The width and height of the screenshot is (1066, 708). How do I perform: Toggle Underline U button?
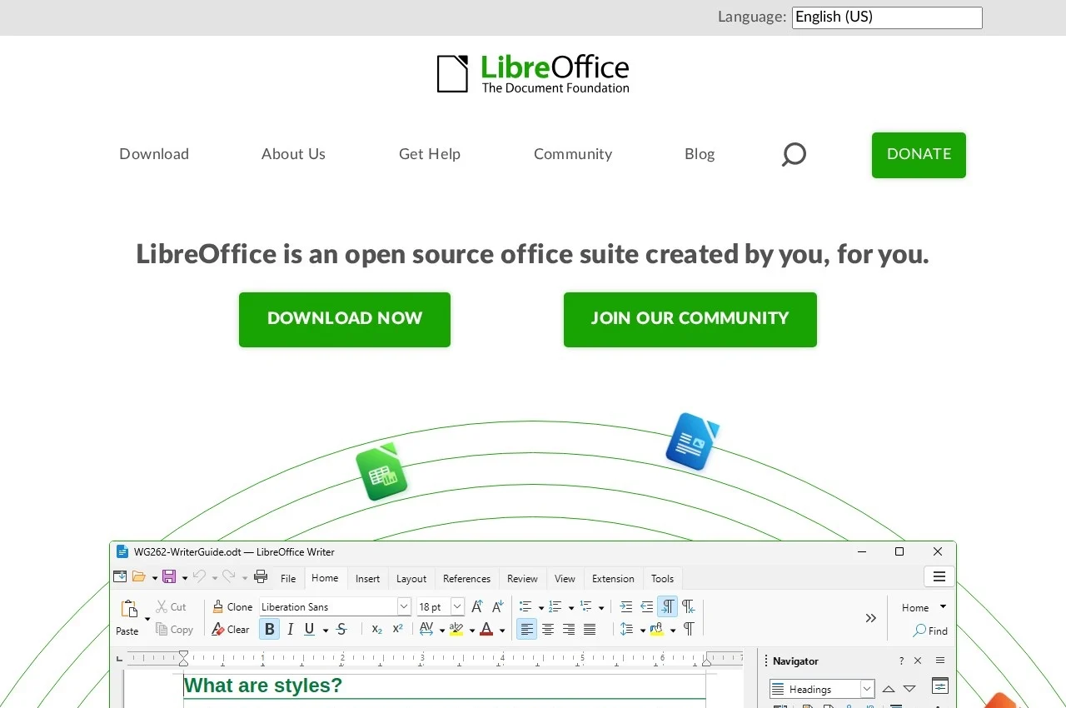pos(310,629)
